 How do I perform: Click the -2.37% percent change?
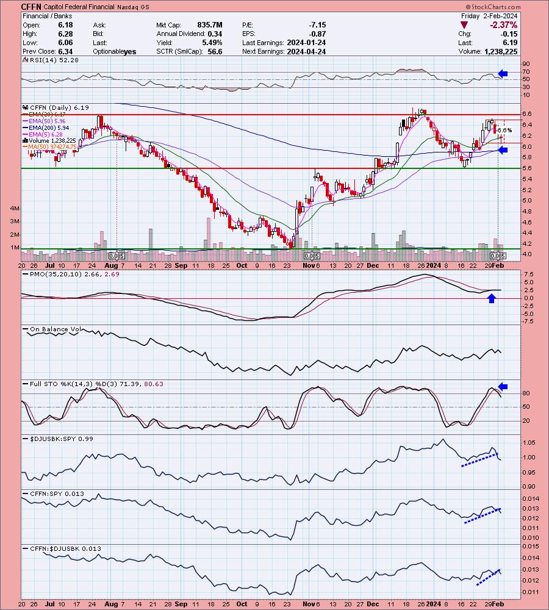(x=503, y=25)
